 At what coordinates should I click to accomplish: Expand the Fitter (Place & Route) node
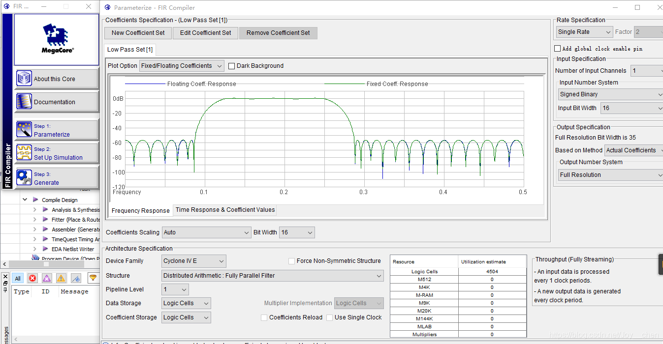coord(34,219)
